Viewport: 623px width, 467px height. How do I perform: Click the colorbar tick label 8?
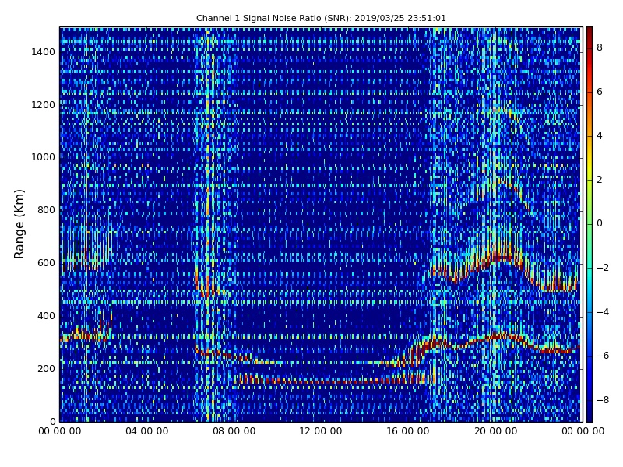(x=600, y=47)
